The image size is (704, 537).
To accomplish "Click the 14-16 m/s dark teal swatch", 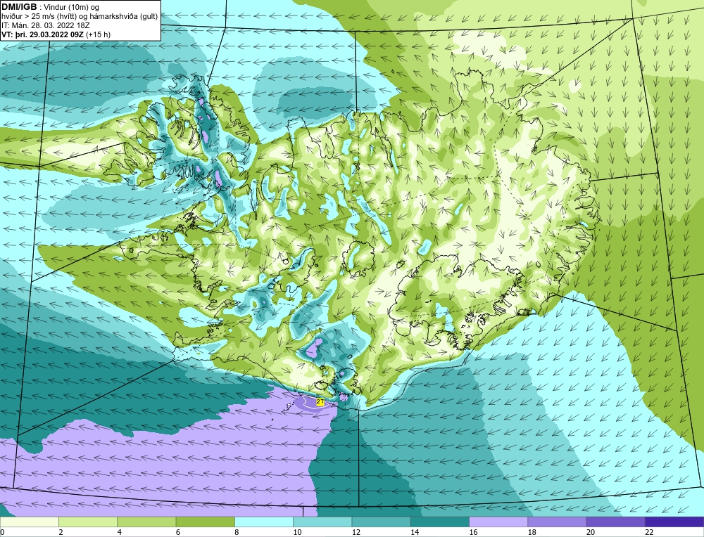I will [x=440, y=522].
